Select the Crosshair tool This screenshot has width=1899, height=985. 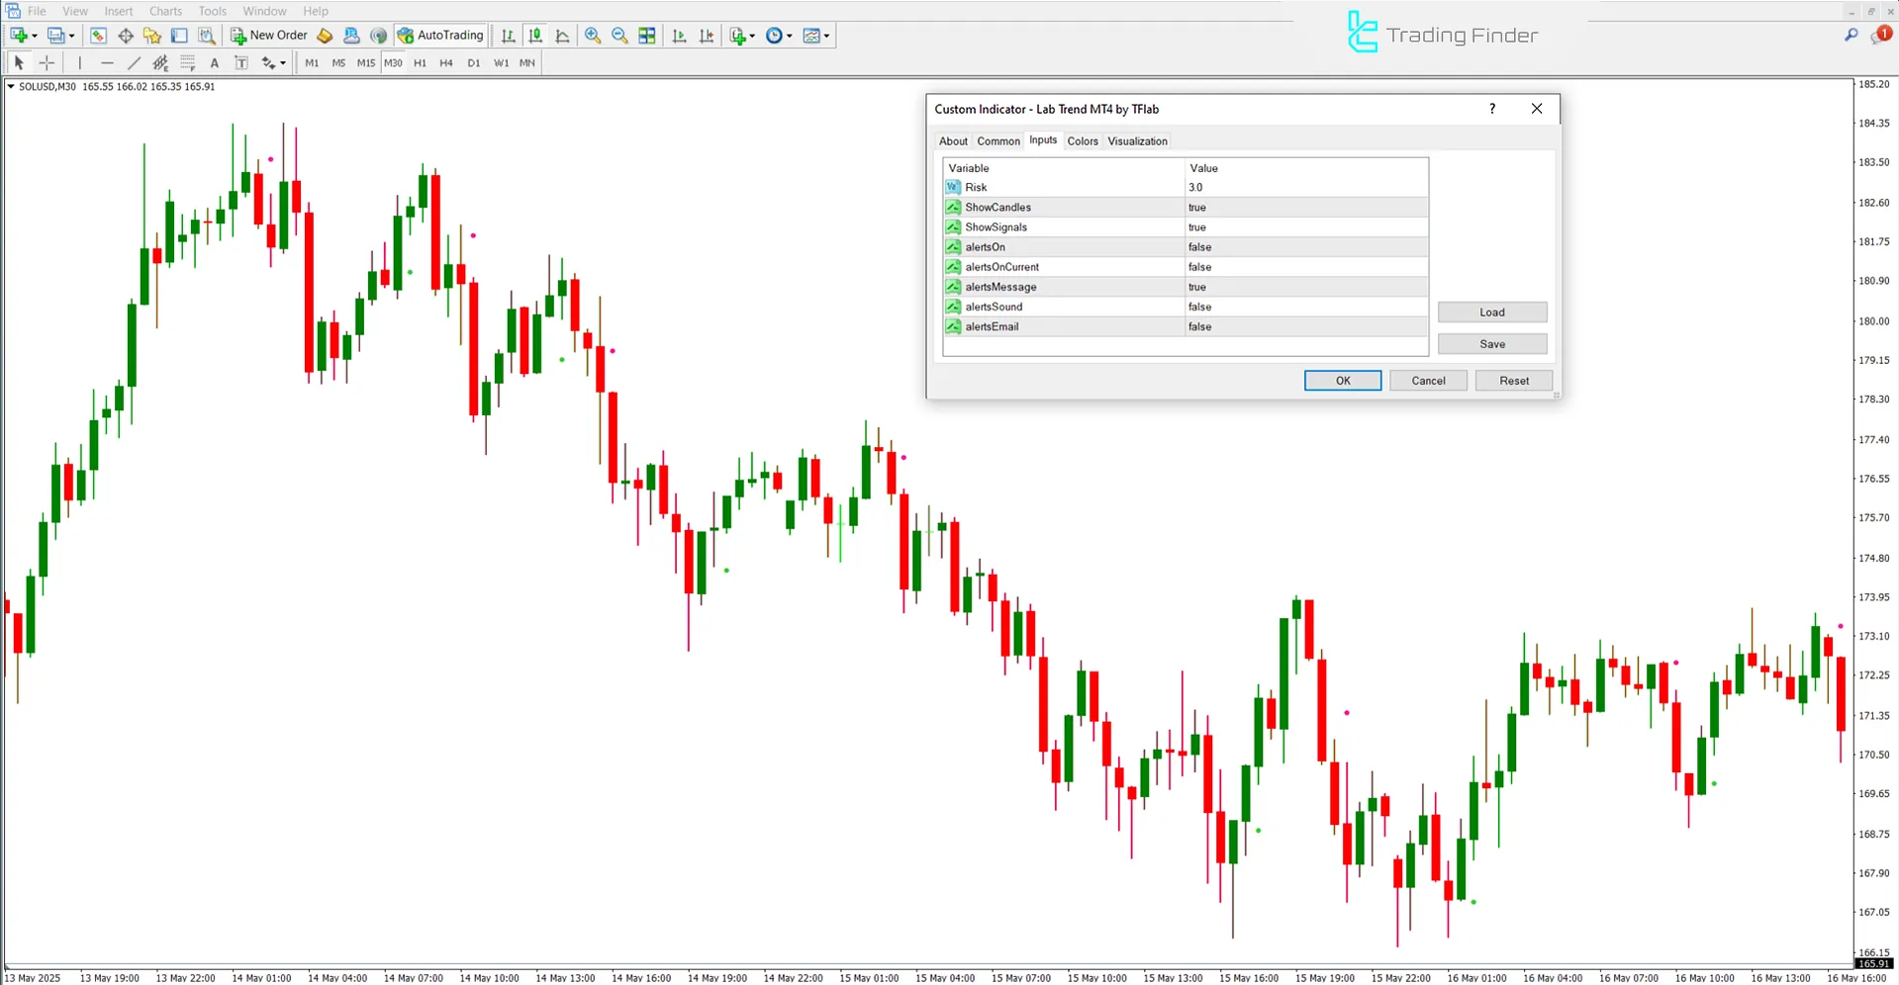47,62
